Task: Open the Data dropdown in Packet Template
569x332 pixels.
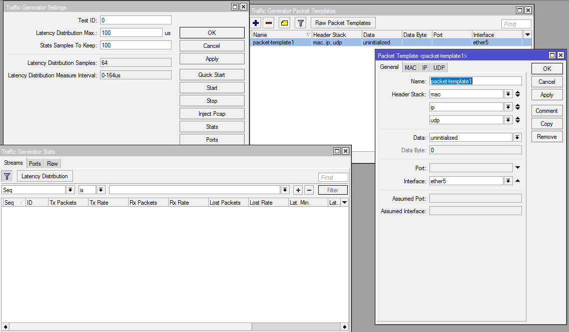Action: tap(517, 137)
